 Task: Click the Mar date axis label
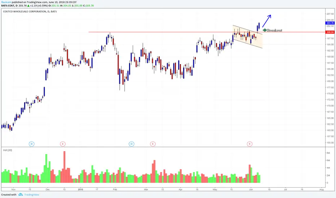(146, 189)
